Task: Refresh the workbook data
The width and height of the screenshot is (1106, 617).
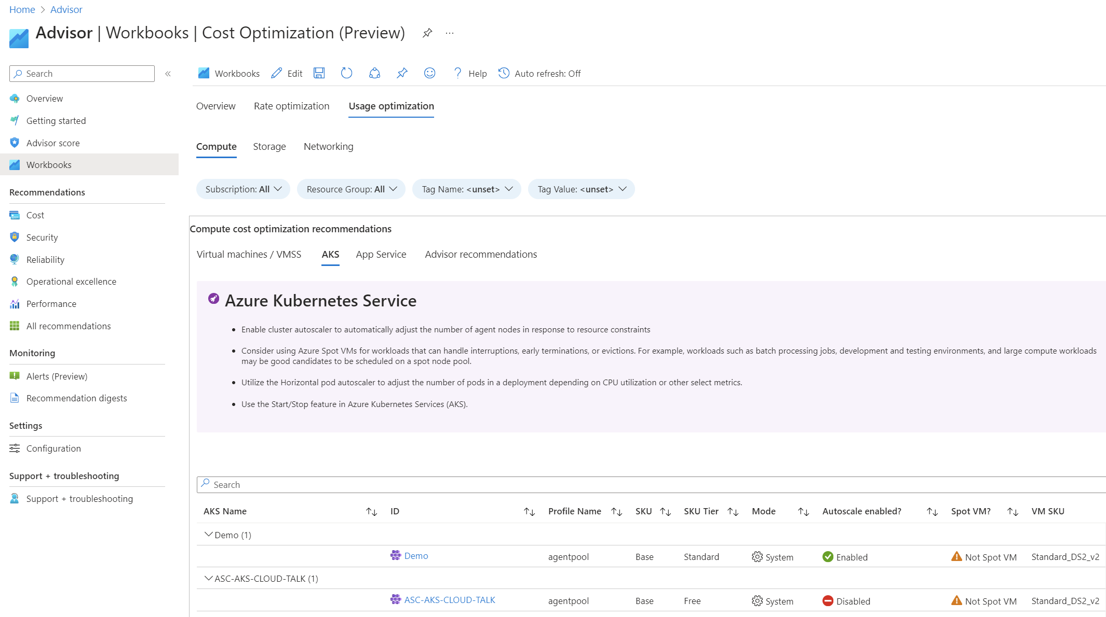Action: pos(346,73)
